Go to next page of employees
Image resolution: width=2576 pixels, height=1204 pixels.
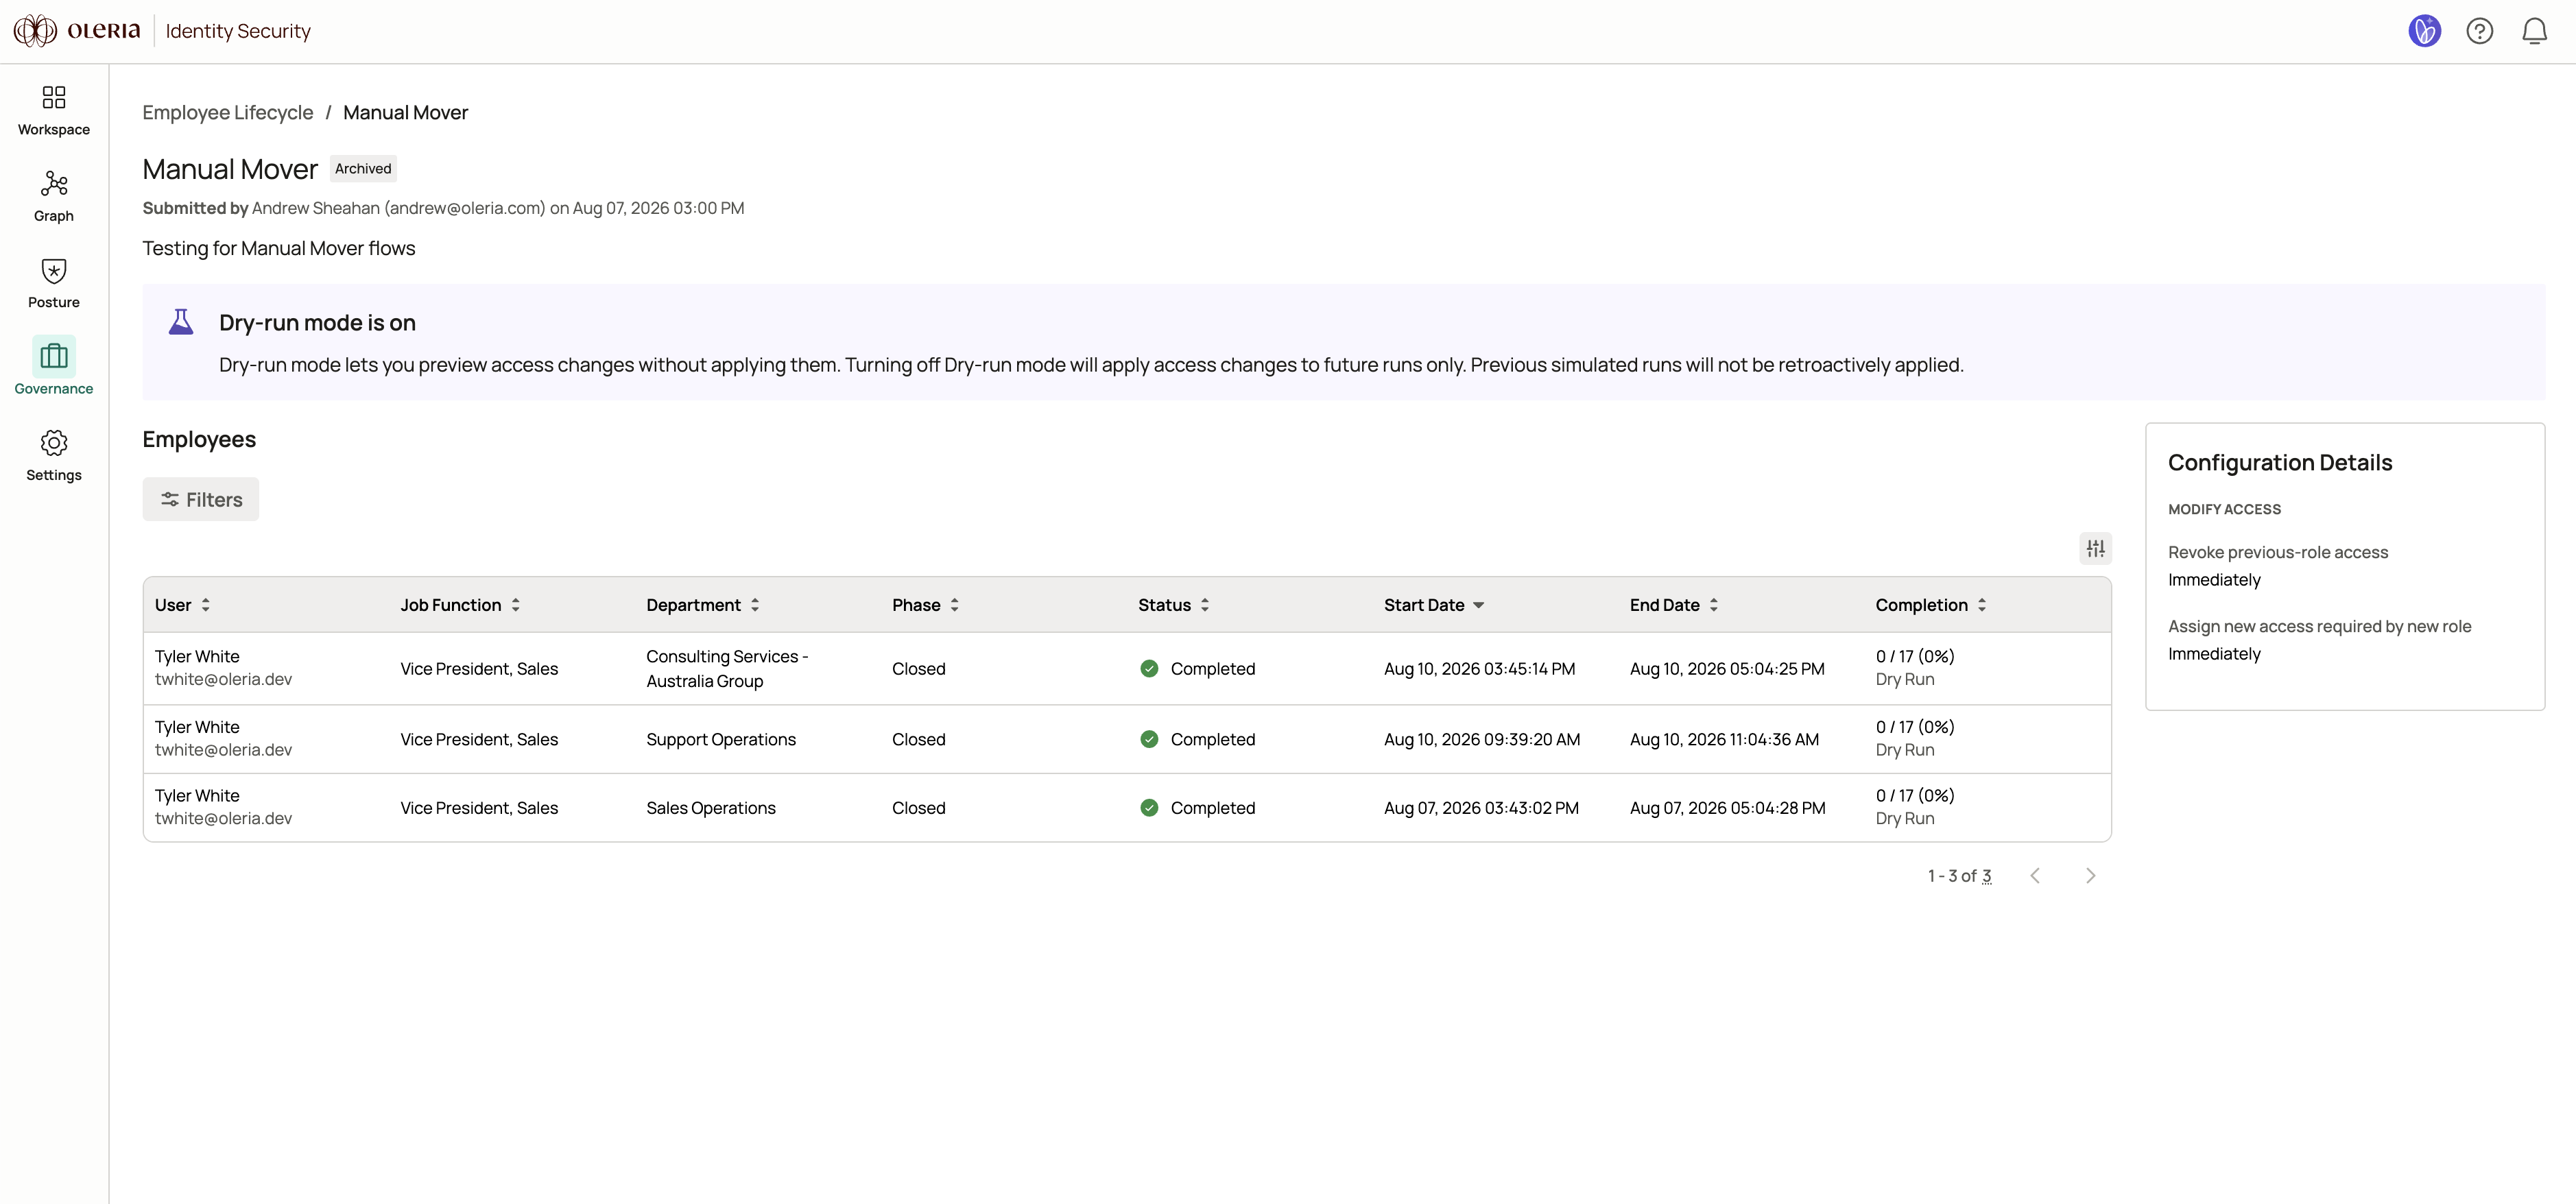pos(2090,876)
